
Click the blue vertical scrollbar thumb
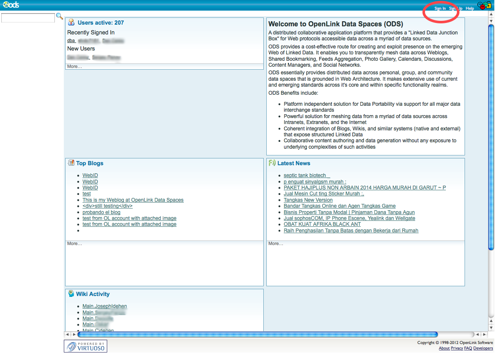(x=491, y=136)
